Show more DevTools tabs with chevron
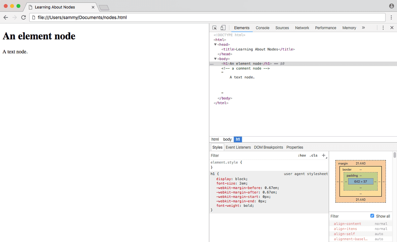 [363, 28]
